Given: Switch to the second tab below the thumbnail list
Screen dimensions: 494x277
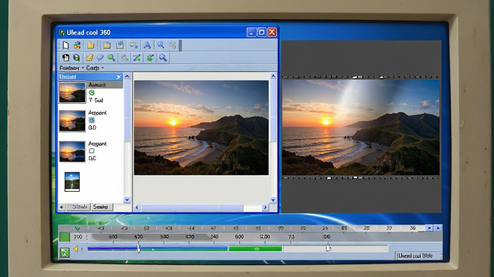Looking at the screenshot, I should tap(101, 207).
